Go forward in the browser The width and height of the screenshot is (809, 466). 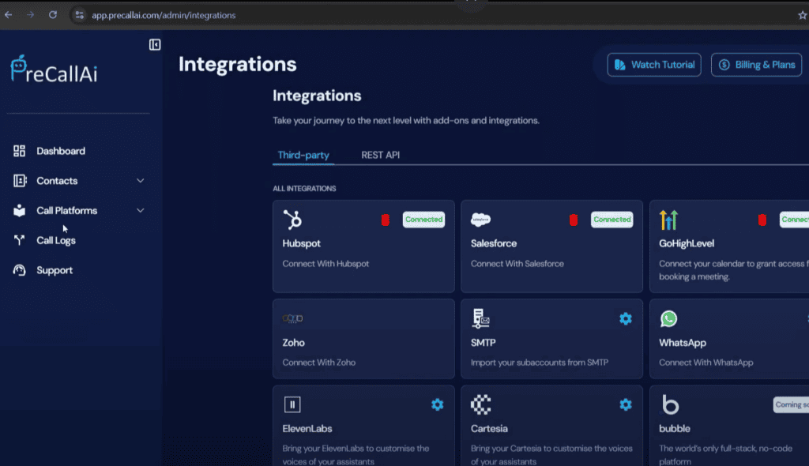click(x=31, y=15)
